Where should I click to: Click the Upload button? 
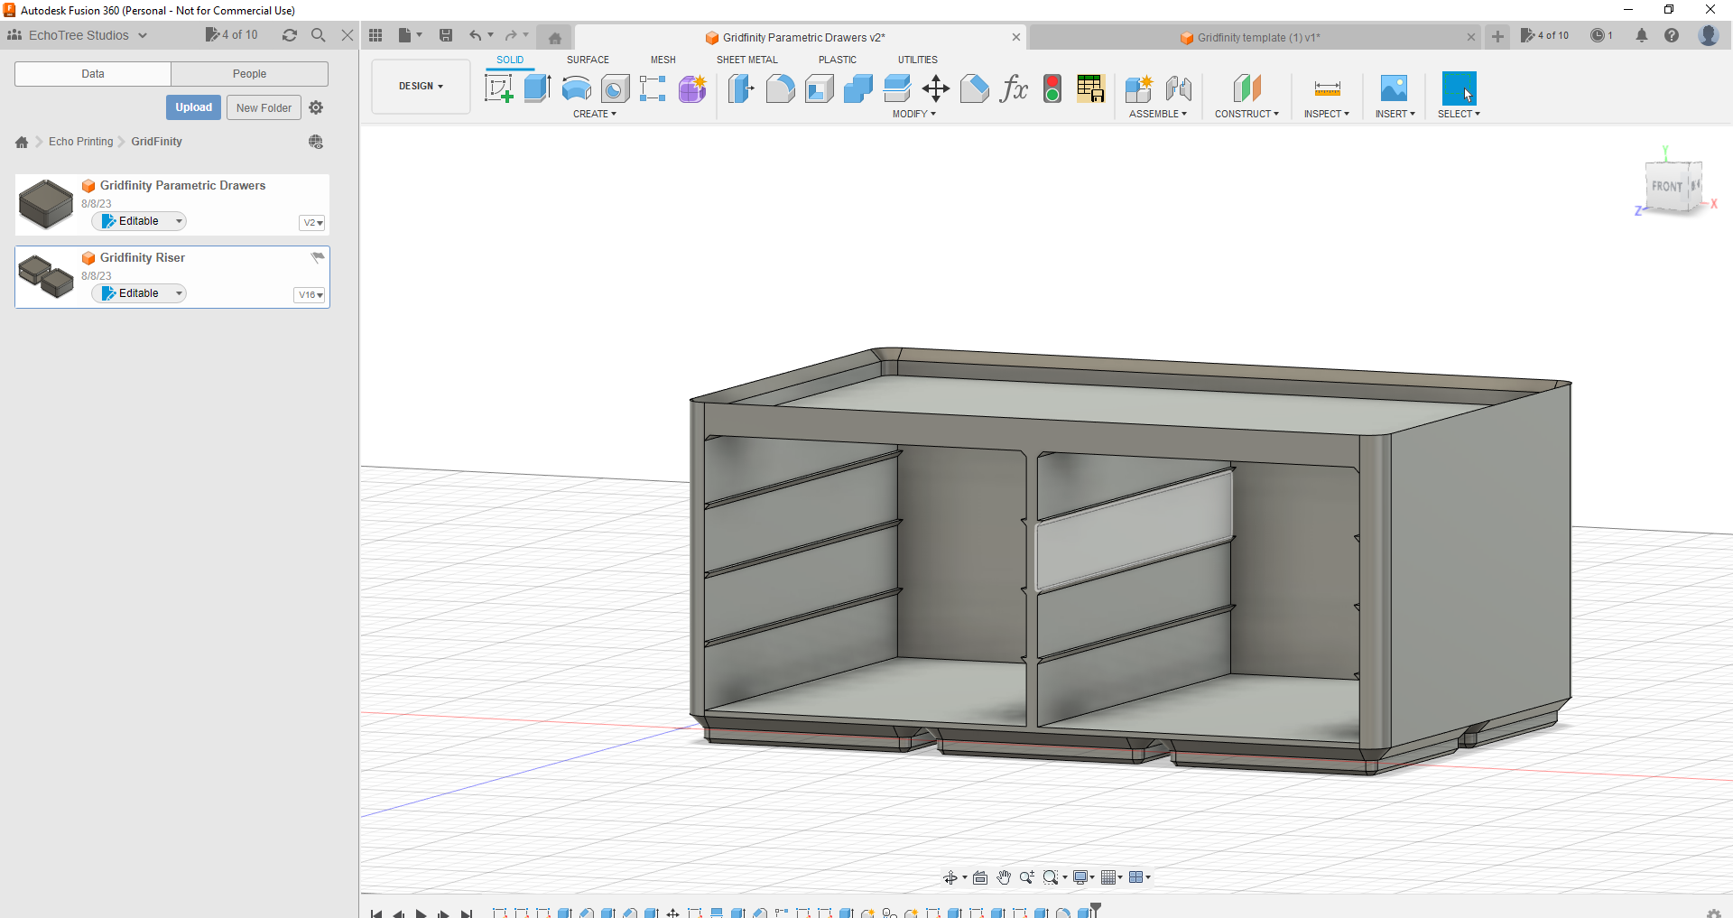click(x=193, y=107)
